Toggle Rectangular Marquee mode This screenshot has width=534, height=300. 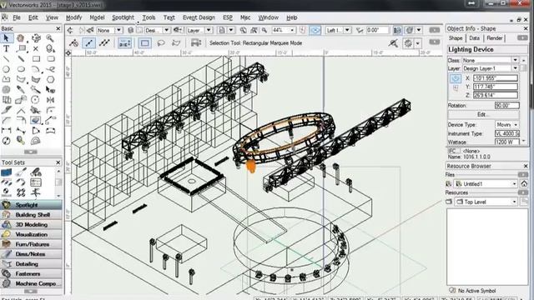pos(144,42)
